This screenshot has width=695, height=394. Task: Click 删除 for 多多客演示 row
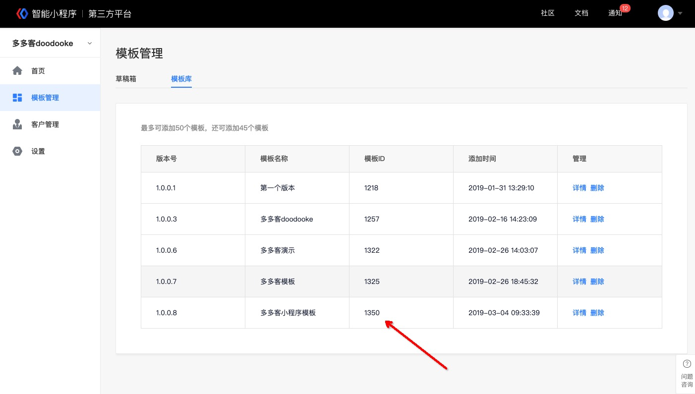[597, 250]
